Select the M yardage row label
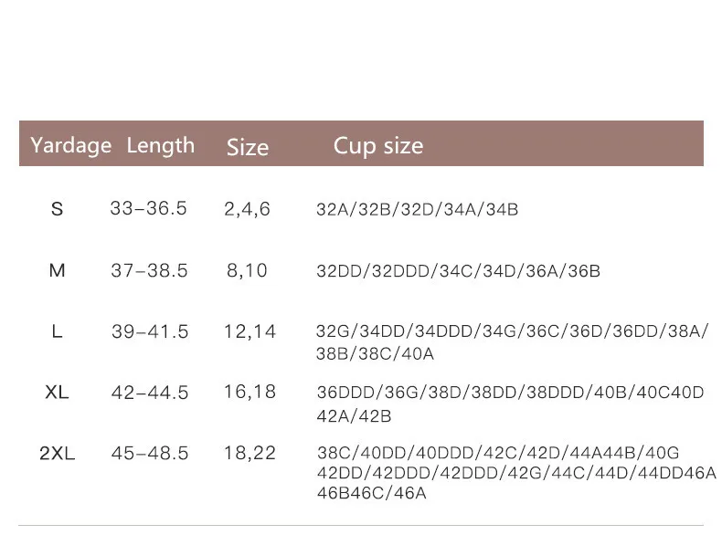Screen dimensions: 722x556 point(57,270)
